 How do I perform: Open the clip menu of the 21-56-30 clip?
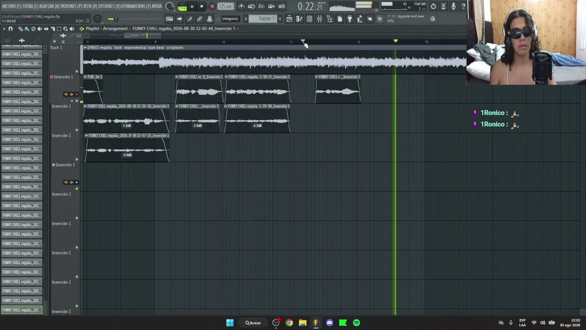pos(86,106)
